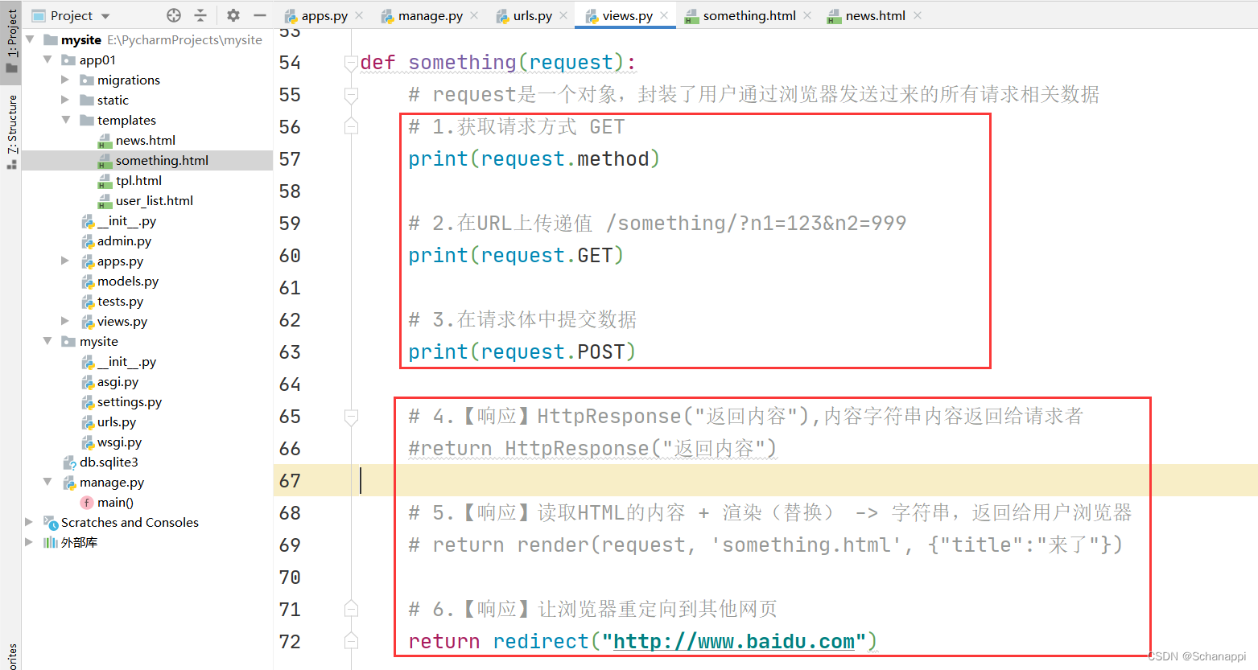
Task: Close the manage.py editor tab
Action: click(474, 15)
